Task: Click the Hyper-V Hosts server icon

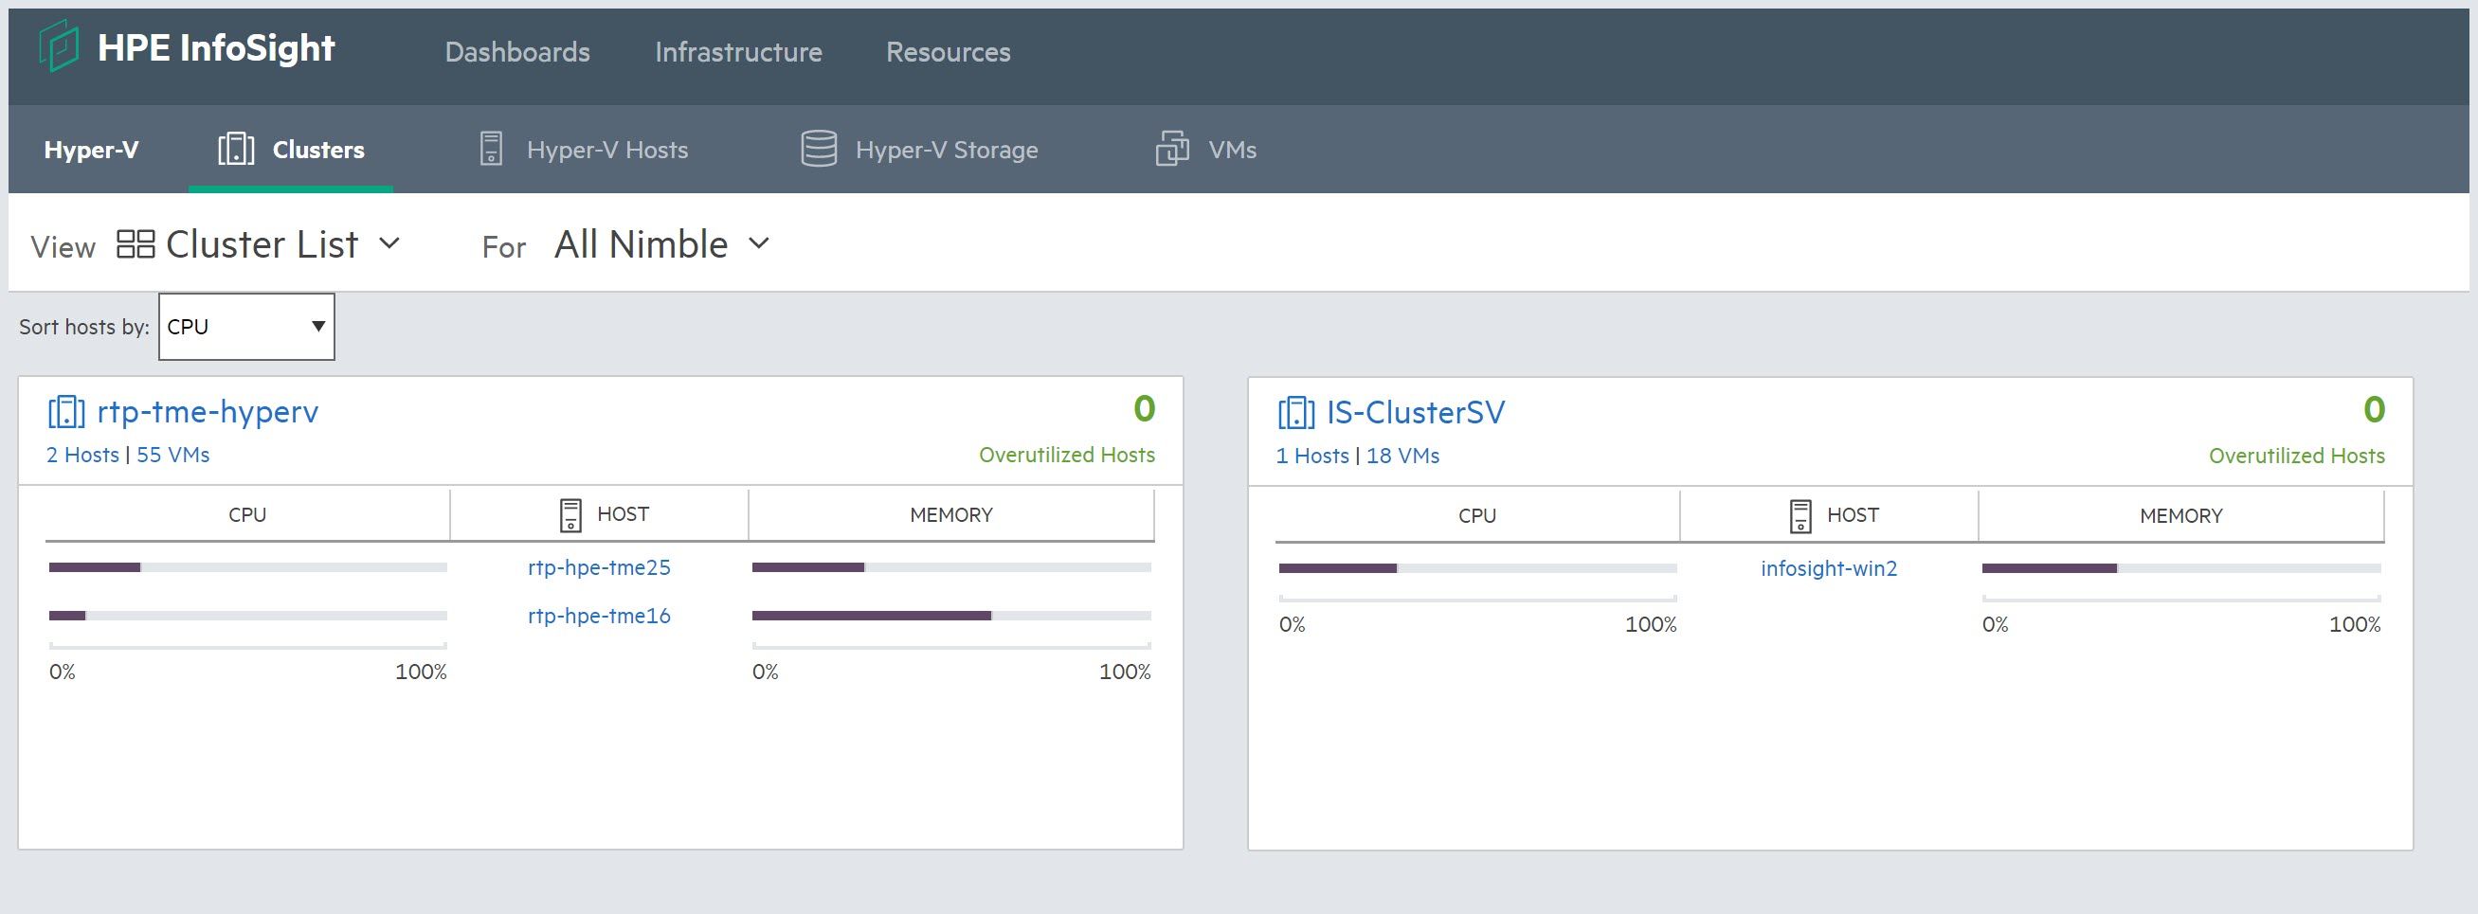Action: 491,149
